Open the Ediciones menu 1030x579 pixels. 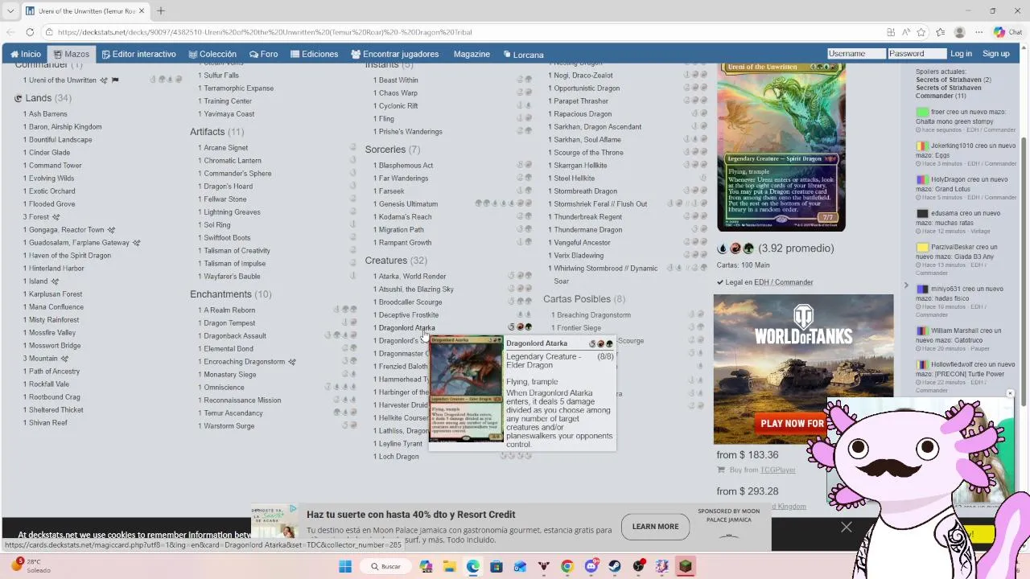click(314, 54)
